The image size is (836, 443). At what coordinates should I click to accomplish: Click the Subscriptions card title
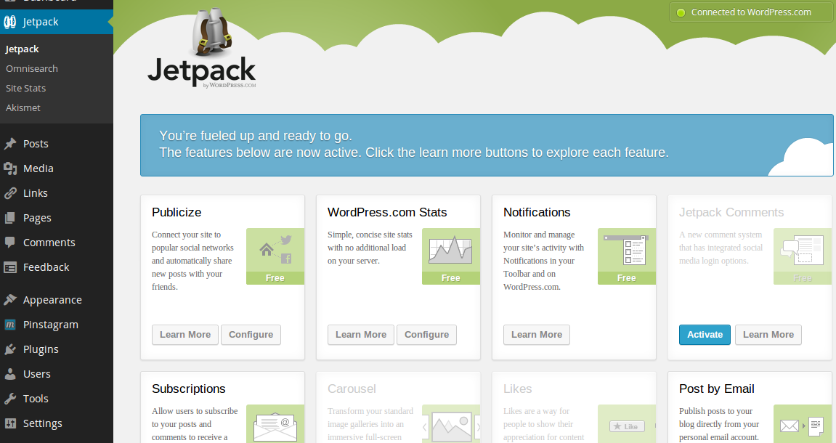point(189,389)
